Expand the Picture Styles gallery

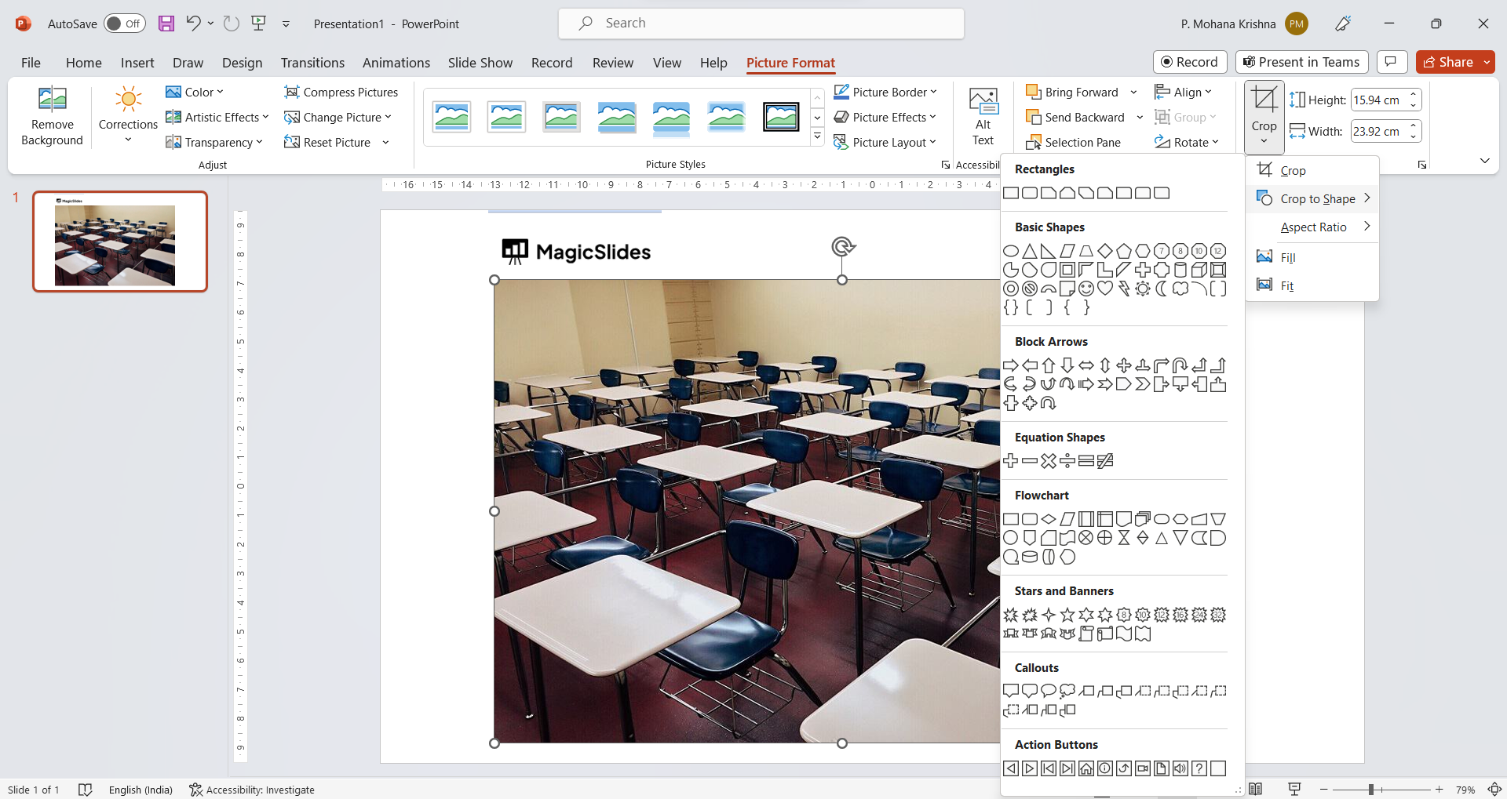817,137
